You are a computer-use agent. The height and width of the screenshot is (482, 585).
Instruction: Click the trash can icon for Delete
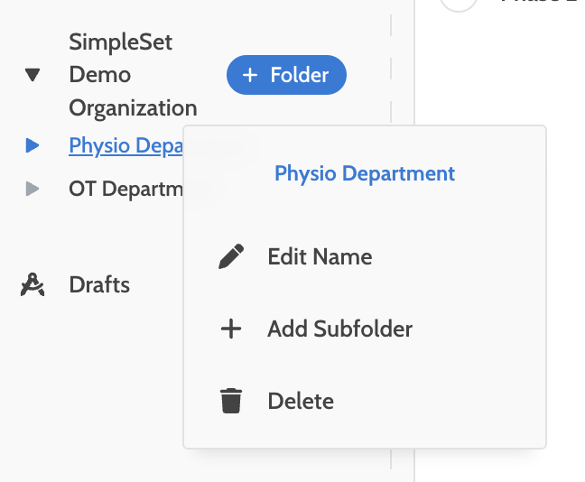(x=231, y=401)
